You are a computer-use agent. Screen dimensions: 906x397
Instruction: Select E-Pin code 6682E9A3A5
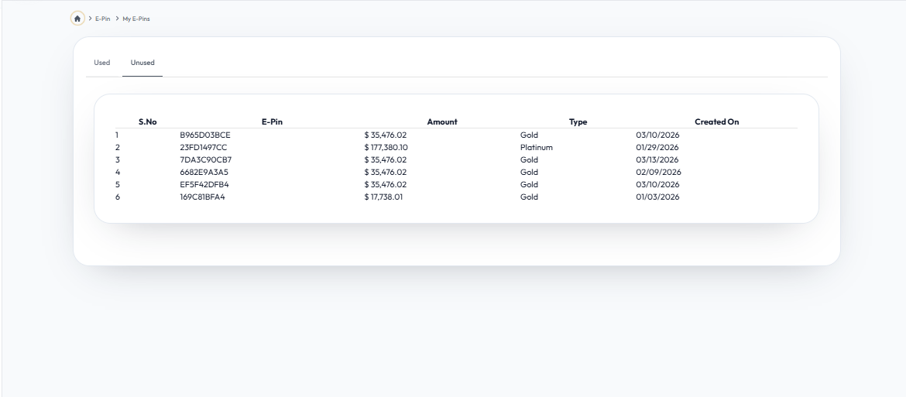[x=204, y=172]
